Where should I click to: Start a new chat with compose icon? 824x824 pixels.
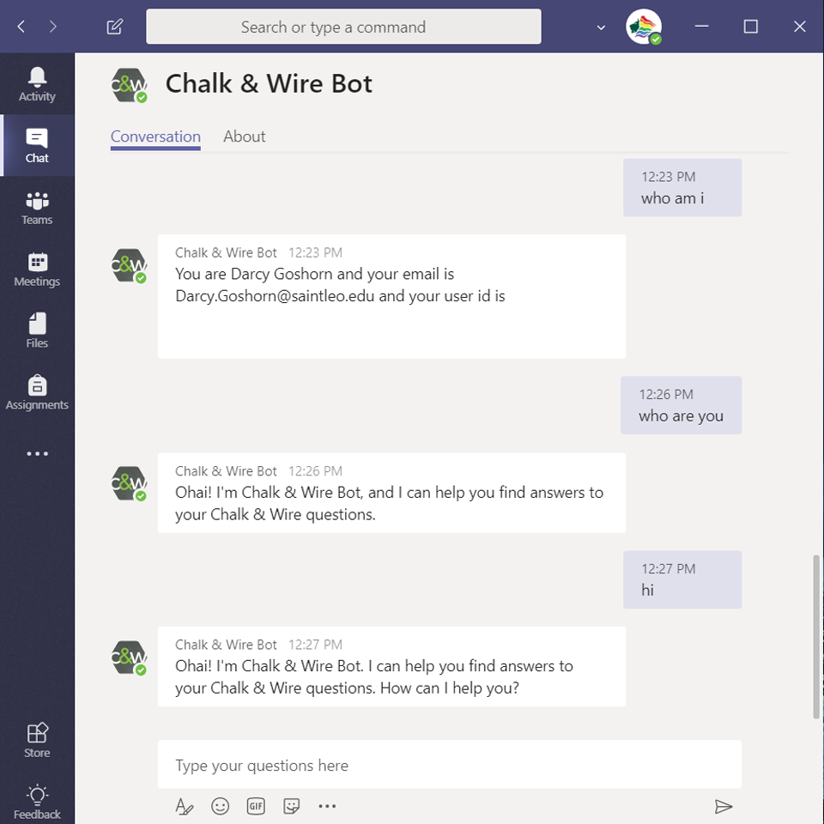tap(114, 27)
